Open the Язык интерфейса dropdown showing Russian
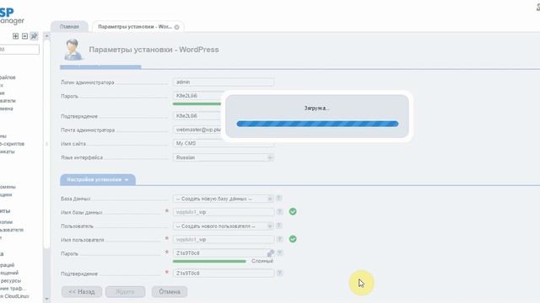This screenshot has width=540, height=303. [223, 157]
